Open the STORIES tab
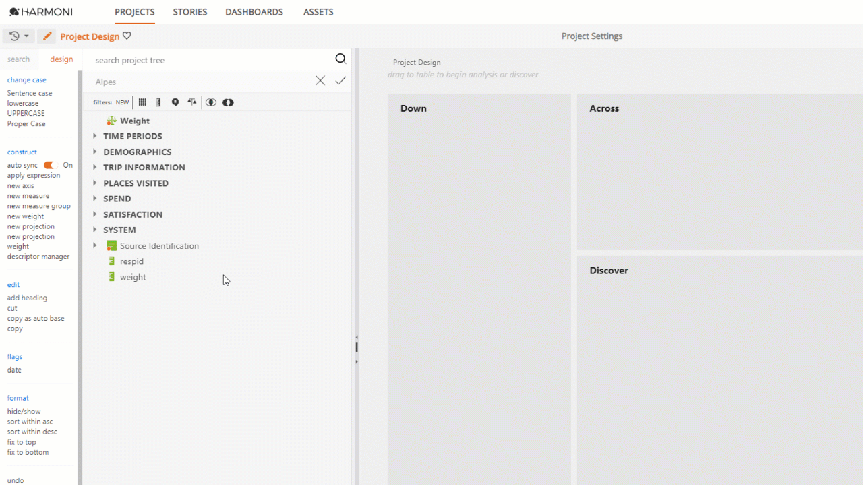The width and height of the screenshot is (863, 485). pos(190,12)
